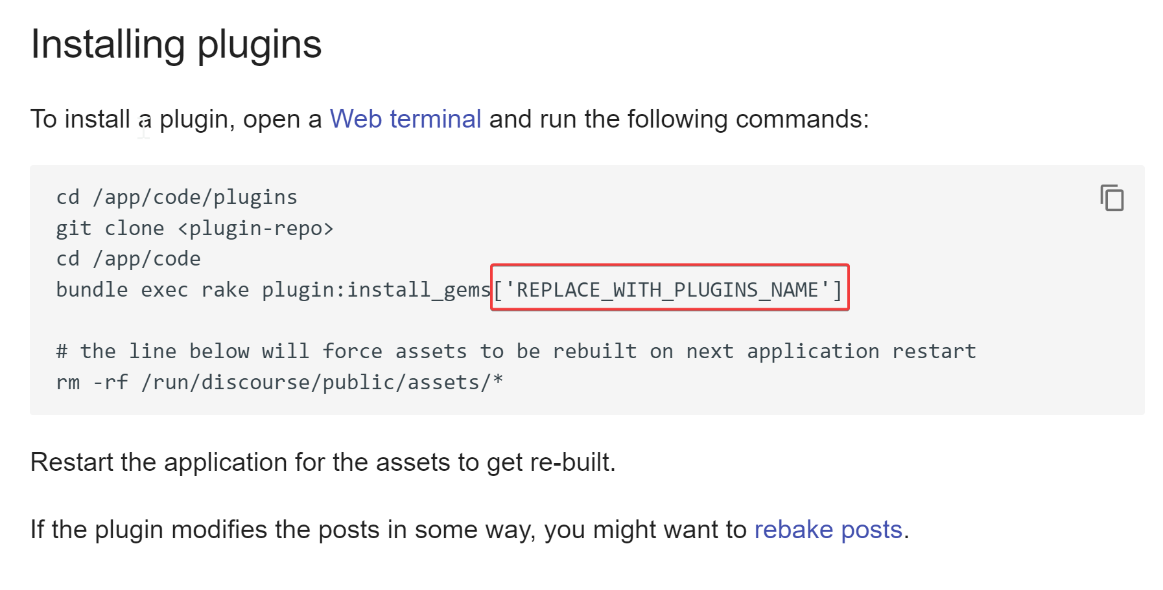
Task: Click the Installing plugins heading
Action: coord(176,44)
